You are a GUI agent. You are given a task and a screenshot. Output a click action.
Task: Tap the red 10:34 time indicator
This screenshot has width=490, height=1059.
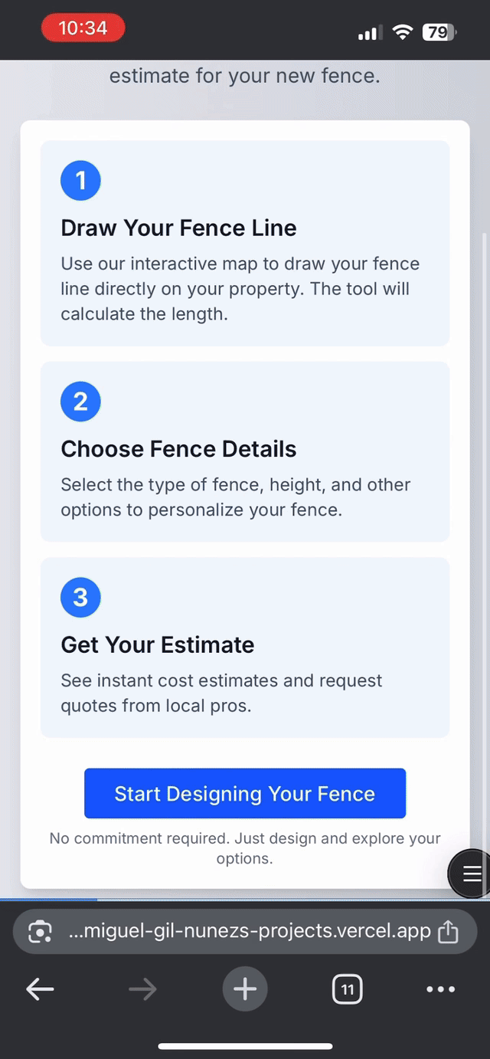(83, 28)
